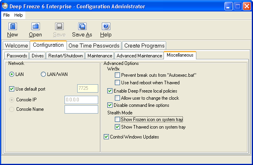The image size is (253, 165).
Task: Switch to the Passwords sub-tab
Action: click(x=17, y=56)
